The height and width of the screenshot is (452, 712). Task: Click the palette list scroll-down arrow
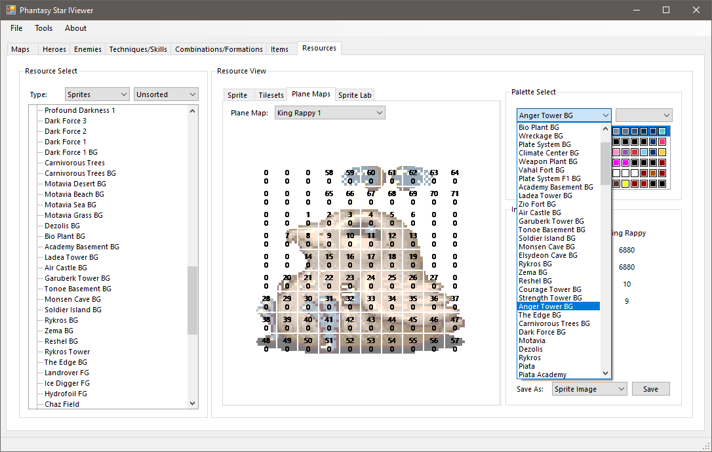605,373
